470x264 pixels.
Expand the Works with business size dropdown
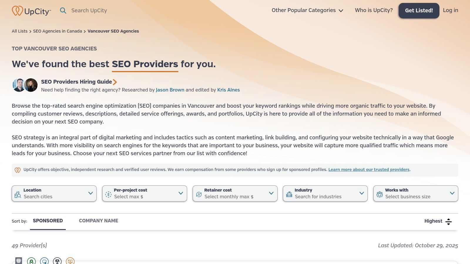(x=452, y=193)
